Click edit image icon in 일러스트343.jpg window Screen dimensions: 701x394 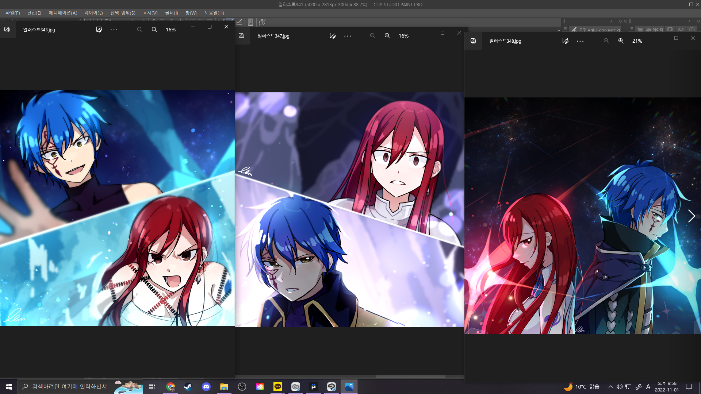[x=99, y=30]
